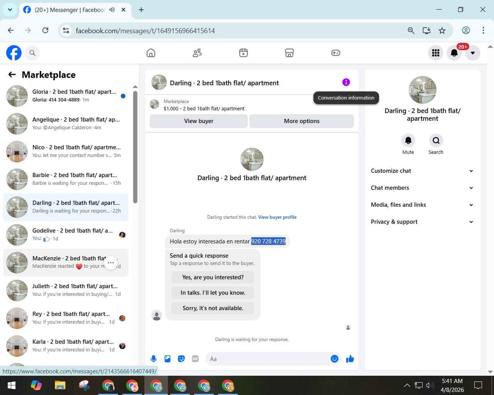Go back using the arrow beside Marketplace

tap(12, 75)
